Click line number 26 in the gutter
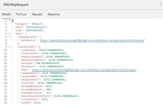The image size is (163, 105). [x=5, y=103]
